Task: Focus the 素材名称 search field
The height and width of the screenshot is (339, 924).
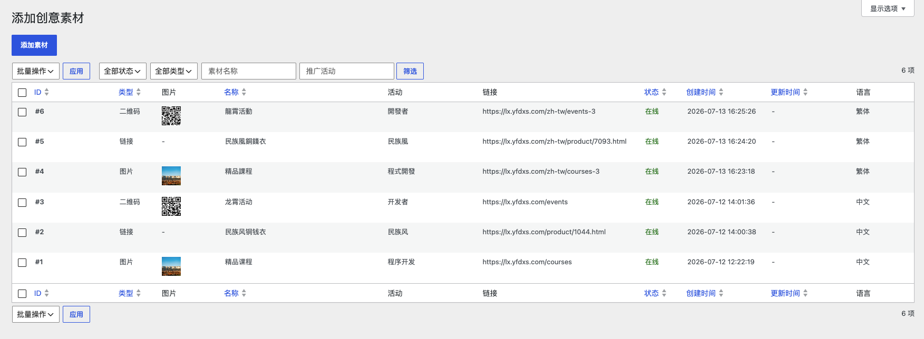Action: click(249, 71)
